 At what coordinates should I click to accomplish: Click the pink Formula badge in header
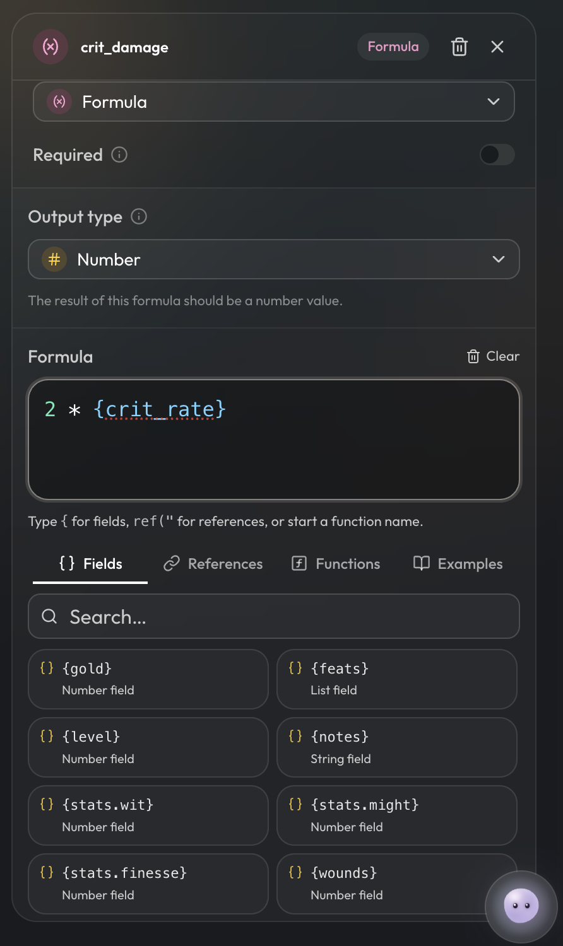tap(393, 47)
